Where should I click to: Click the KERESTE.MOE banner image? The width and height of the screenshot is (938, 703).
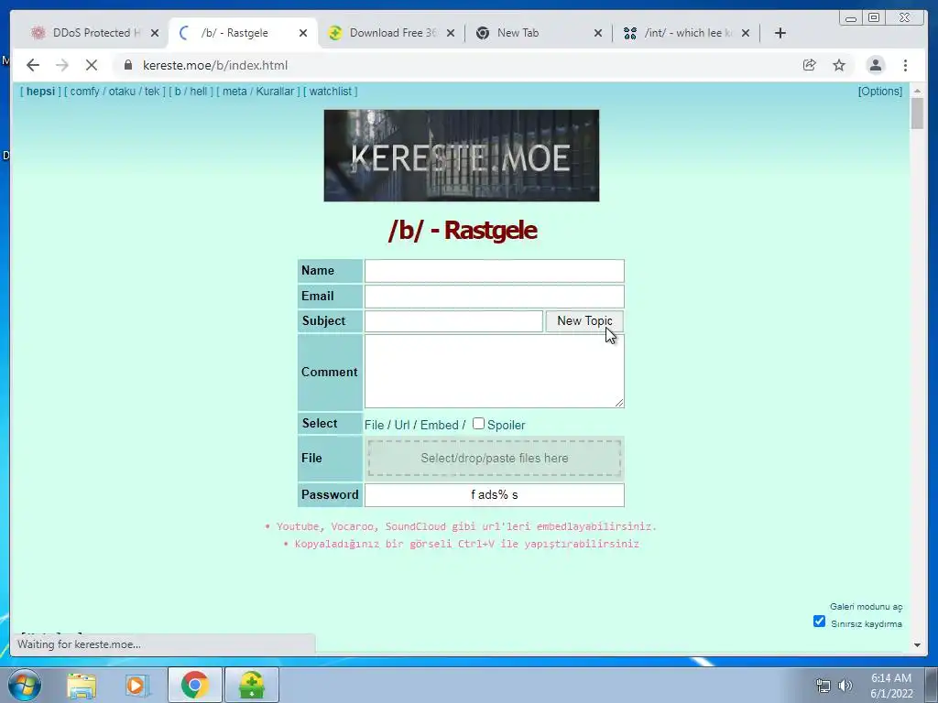coord(462,156)
